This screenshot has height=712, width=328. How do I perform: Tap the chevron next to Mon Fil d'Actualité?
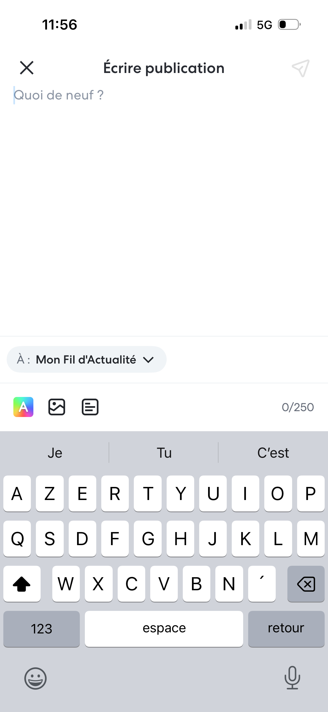pos(148,360)
